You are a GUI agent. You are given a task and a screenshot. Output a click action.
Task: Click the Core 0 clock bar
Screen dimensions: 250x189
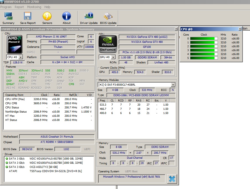click(x=204, y=39)
